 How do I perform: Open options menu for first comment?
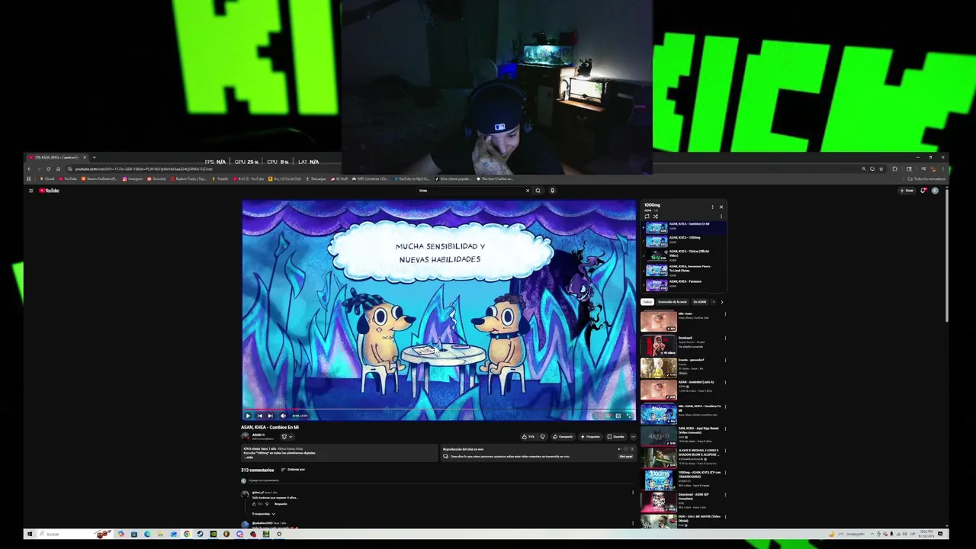click(x=632, y=493)
